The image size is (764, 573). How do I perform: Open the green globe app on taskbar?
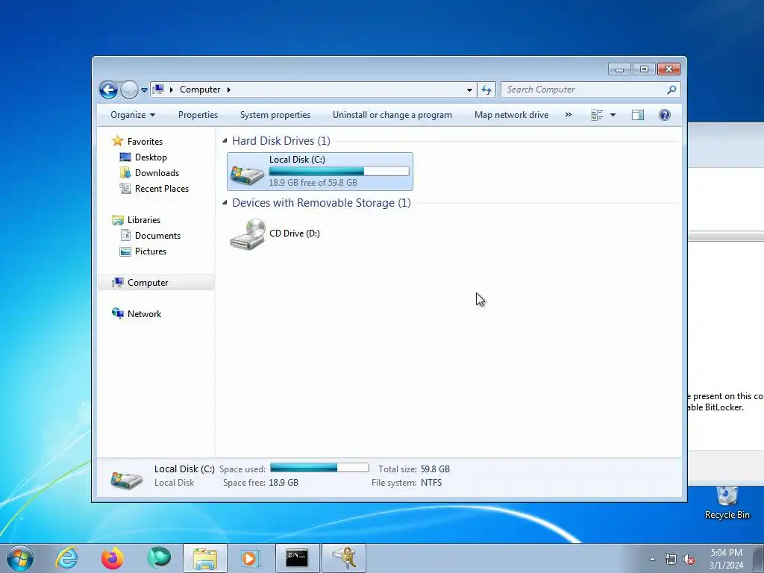coord(159,558)
